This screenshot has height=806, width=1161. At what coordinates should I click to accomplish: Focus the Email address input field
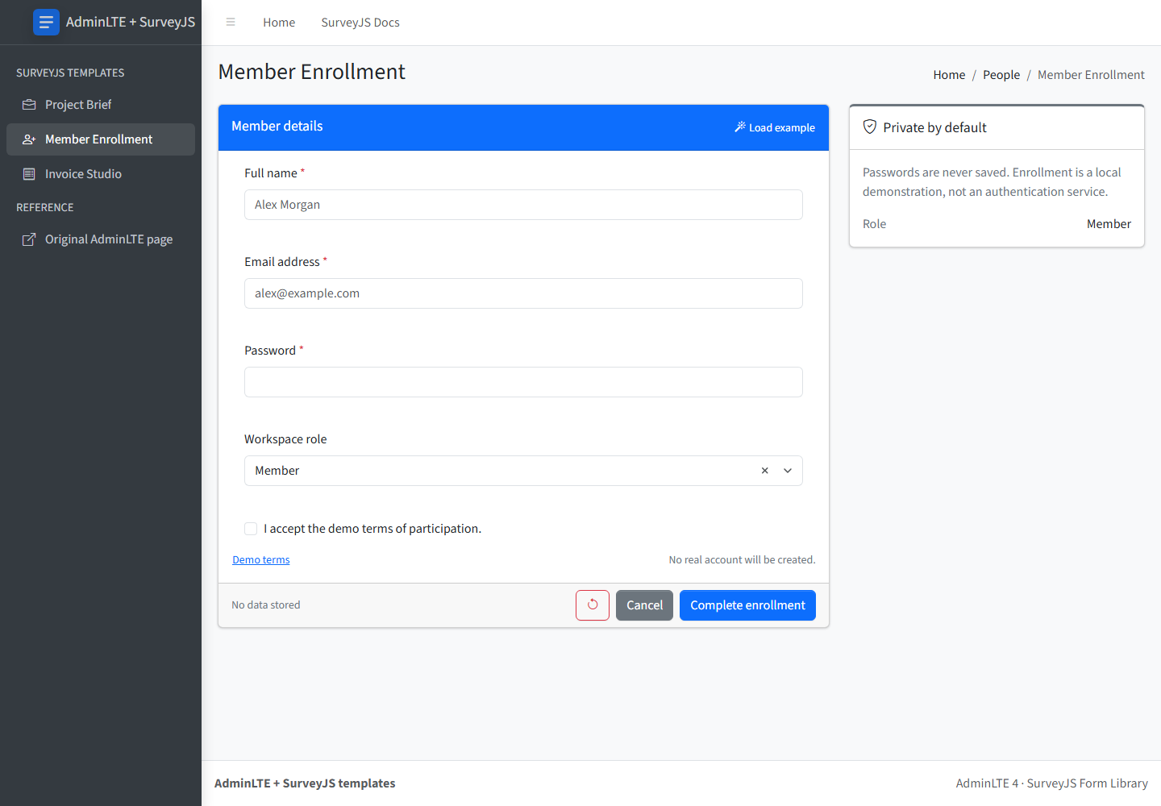(x=523, y=293)
